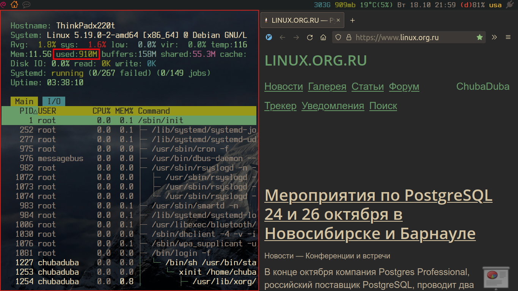Viewport: 518px width, 291px height.
Task: Focus the URL field showing https://www.linux.org.ru
Action: click(410, 37)
